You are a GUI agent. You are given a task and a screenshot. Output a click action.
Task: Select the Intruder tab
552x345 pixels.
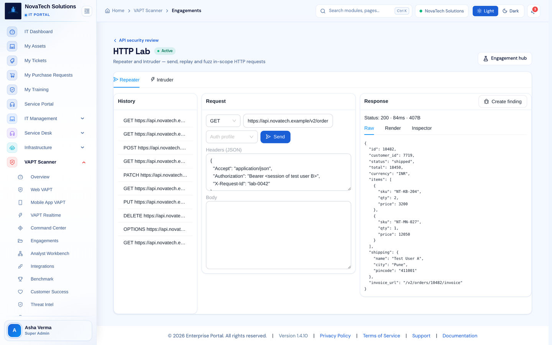click(x=162, y=80)
